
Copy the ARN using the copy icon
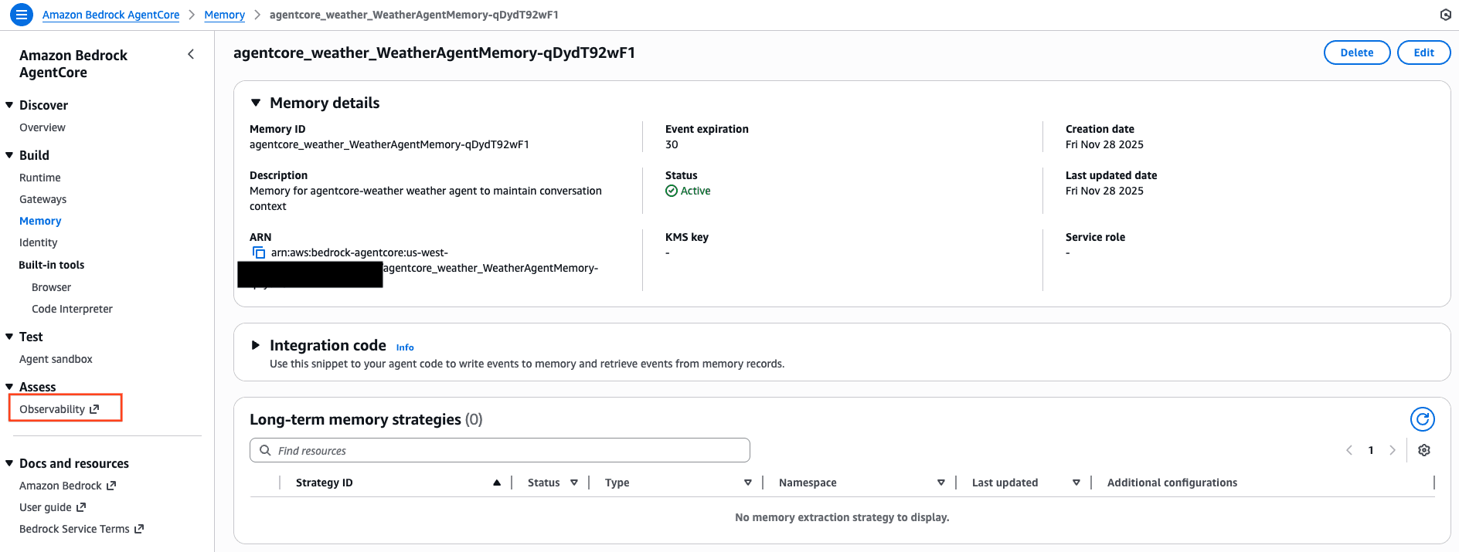pyautogui.click(x=259, y=252)
